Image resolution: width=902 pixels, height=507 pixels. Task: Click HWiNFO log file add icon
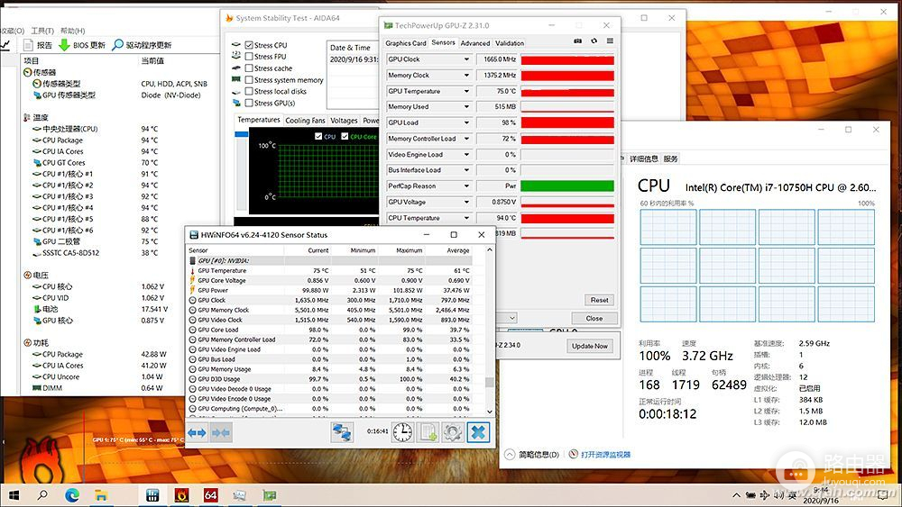[428, 431]
